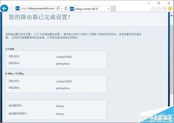Maximize the browser window
This screenshot has height=123, width=174.
coord(159,3)
